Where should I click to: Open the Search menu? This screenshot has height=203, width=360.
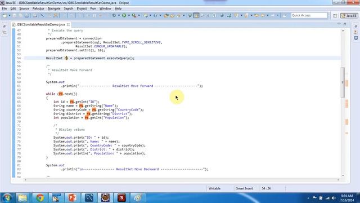[x=69, y=8]
